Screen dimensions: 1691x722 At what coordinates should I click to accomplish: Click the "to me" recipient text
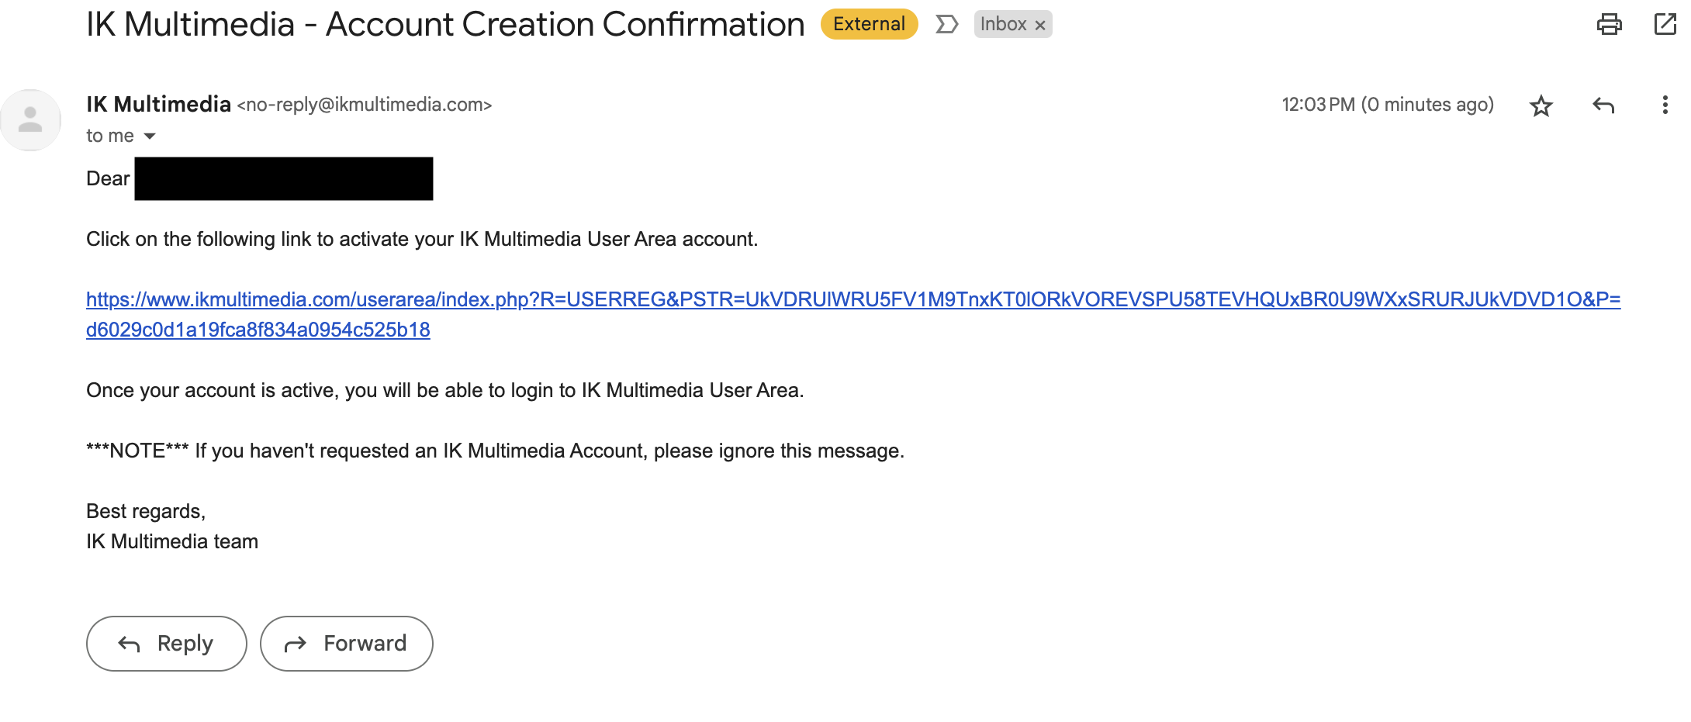[x=109, y=136]
